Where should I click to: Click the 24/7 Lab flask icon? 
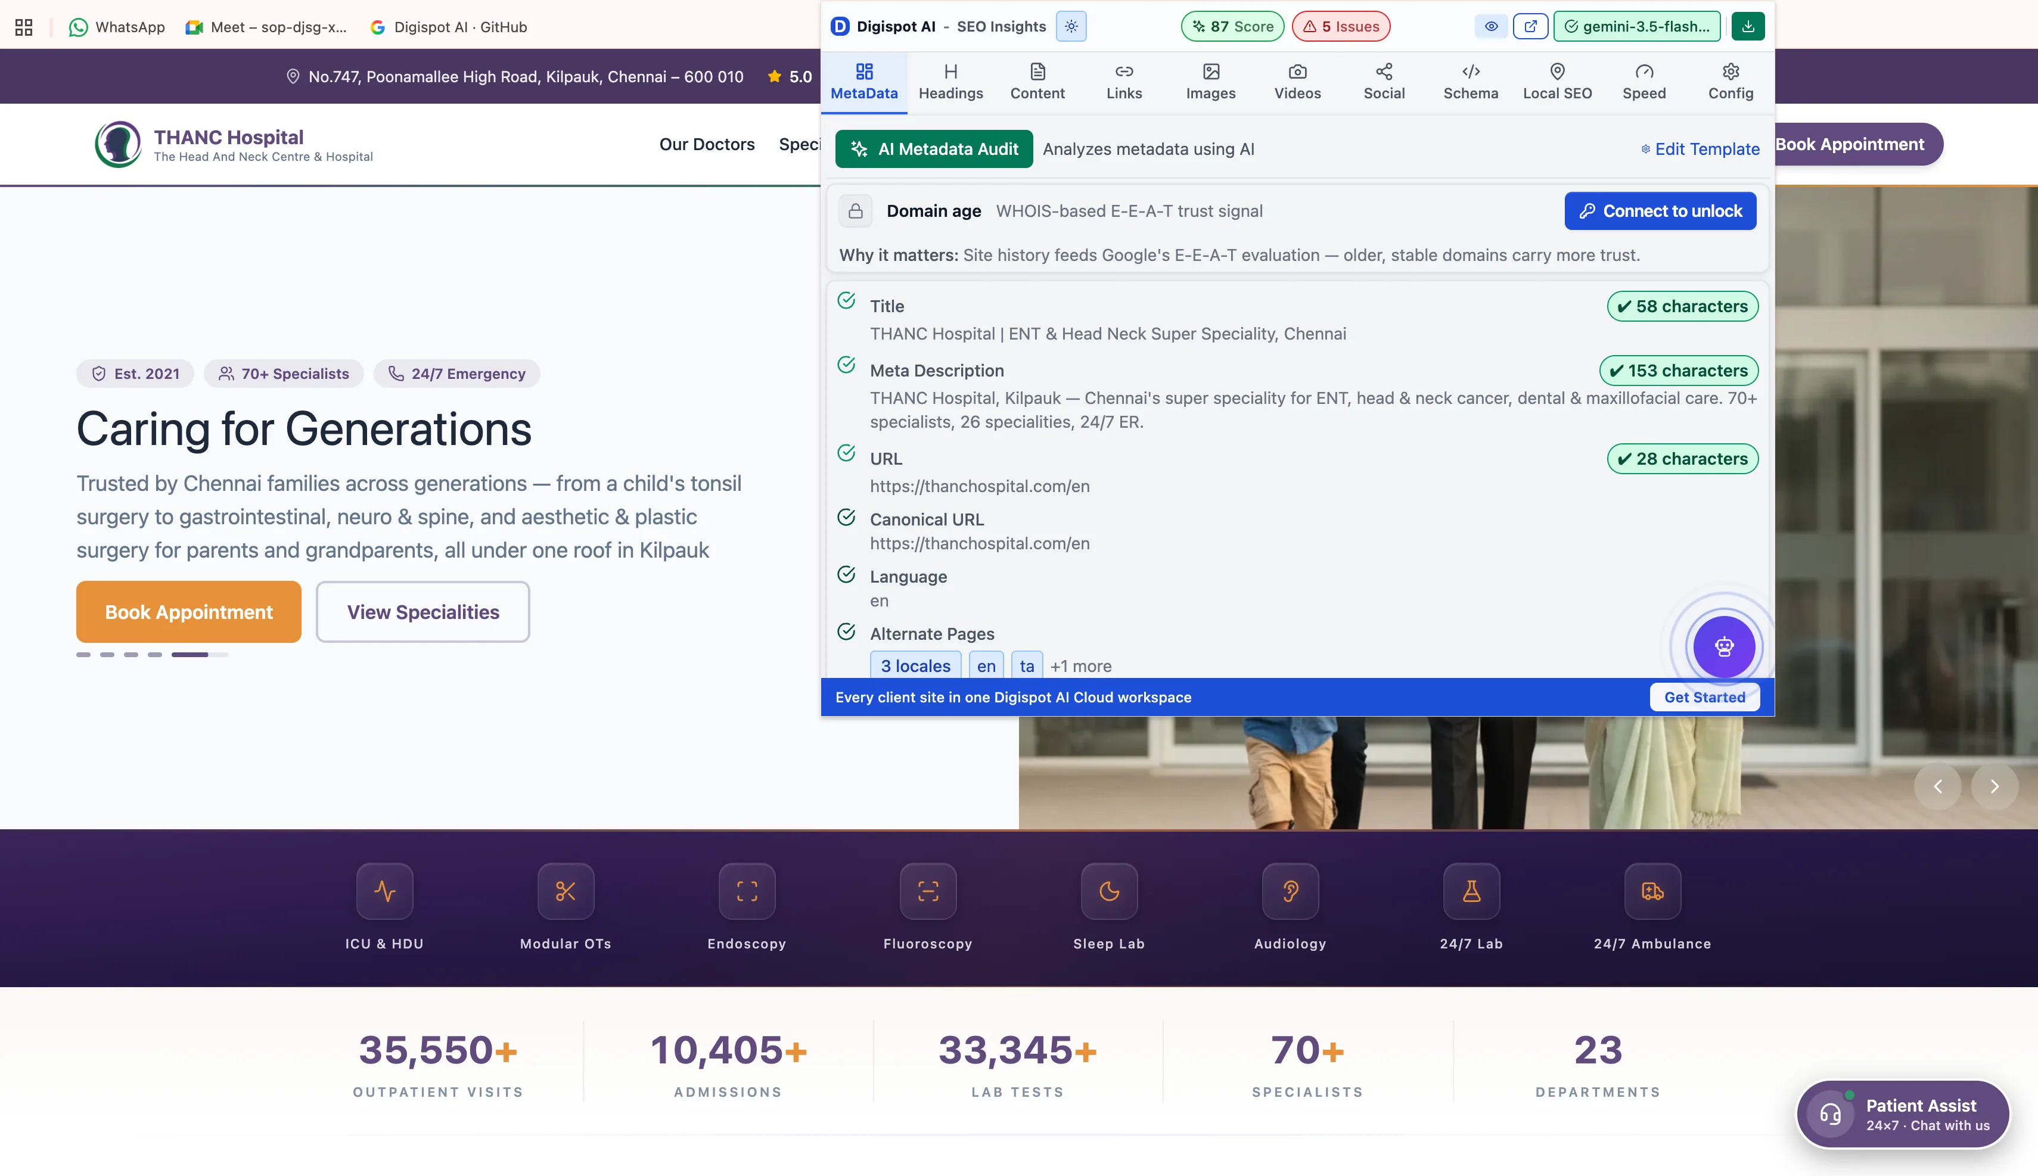click(x=1472, y=892)
